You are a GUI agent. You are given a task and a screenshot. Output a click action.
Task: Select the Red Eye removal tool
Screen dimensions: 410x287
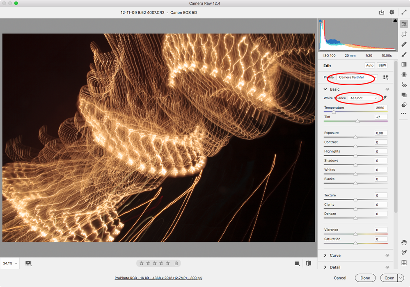click(x=404, y=85)
